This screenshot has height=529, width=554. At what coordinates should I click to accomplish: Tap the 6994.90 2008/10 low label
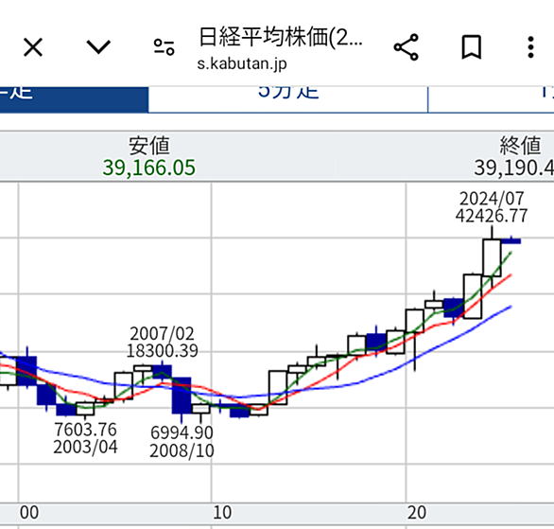coord(182,442)
